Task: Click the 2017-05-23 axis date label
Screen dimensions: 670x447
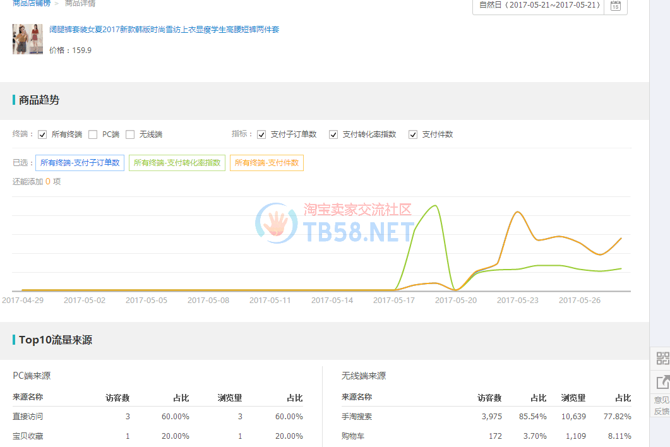Action: point(517,301)
